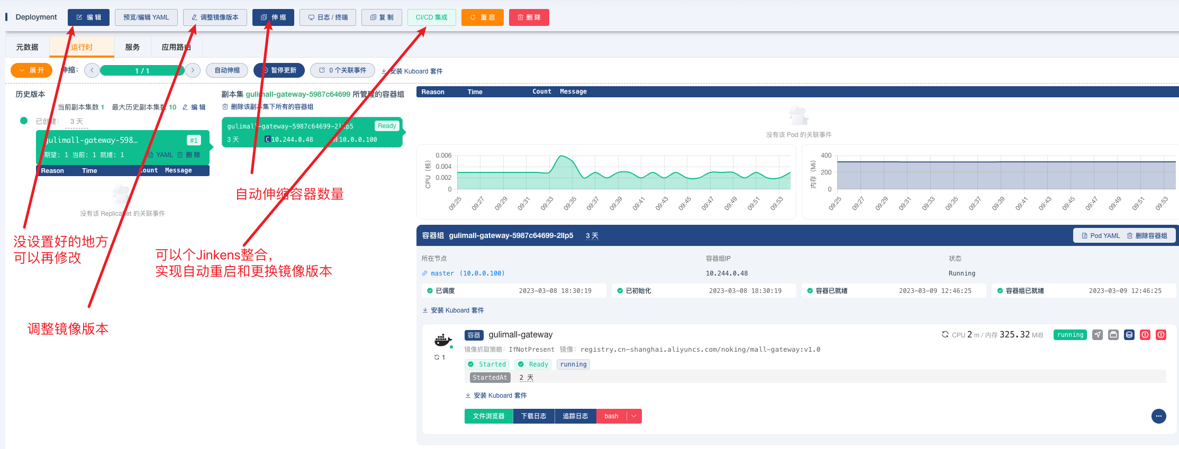Click 调整镜像版本 to change image version

[x=215, y=17]
